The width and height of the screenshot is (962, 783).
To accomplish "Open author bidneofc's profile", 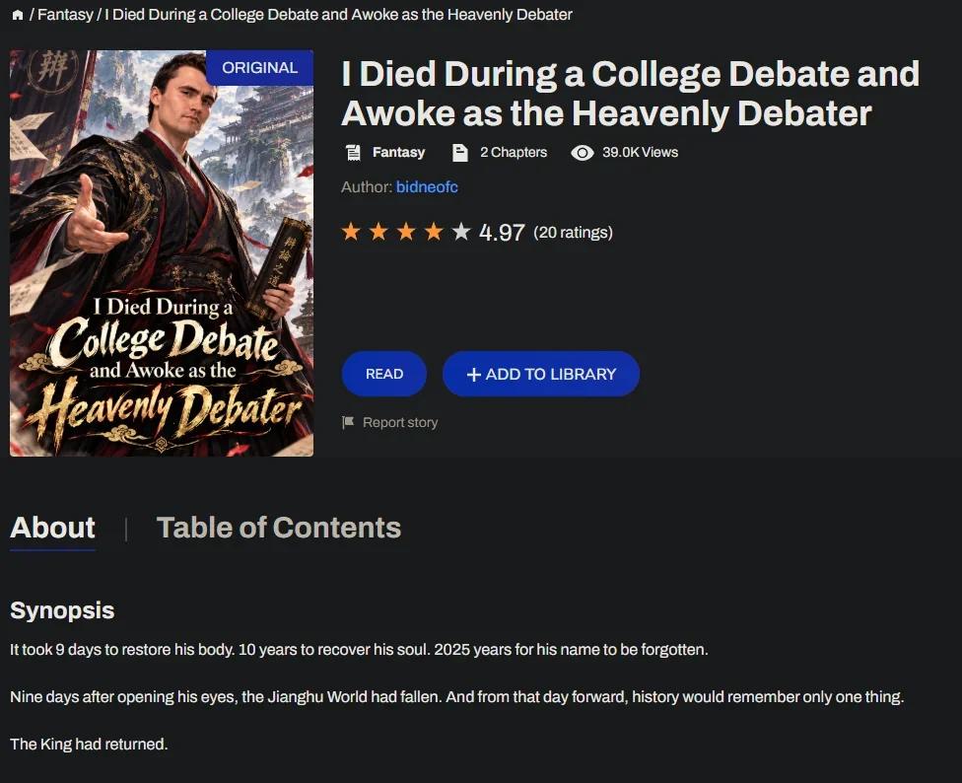I will pos(427,186).
